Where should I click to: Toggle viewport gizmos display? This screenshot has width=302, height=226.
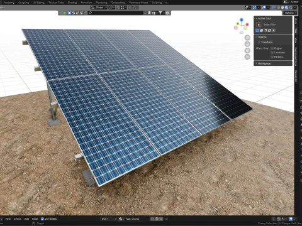(x=254, y=8)
